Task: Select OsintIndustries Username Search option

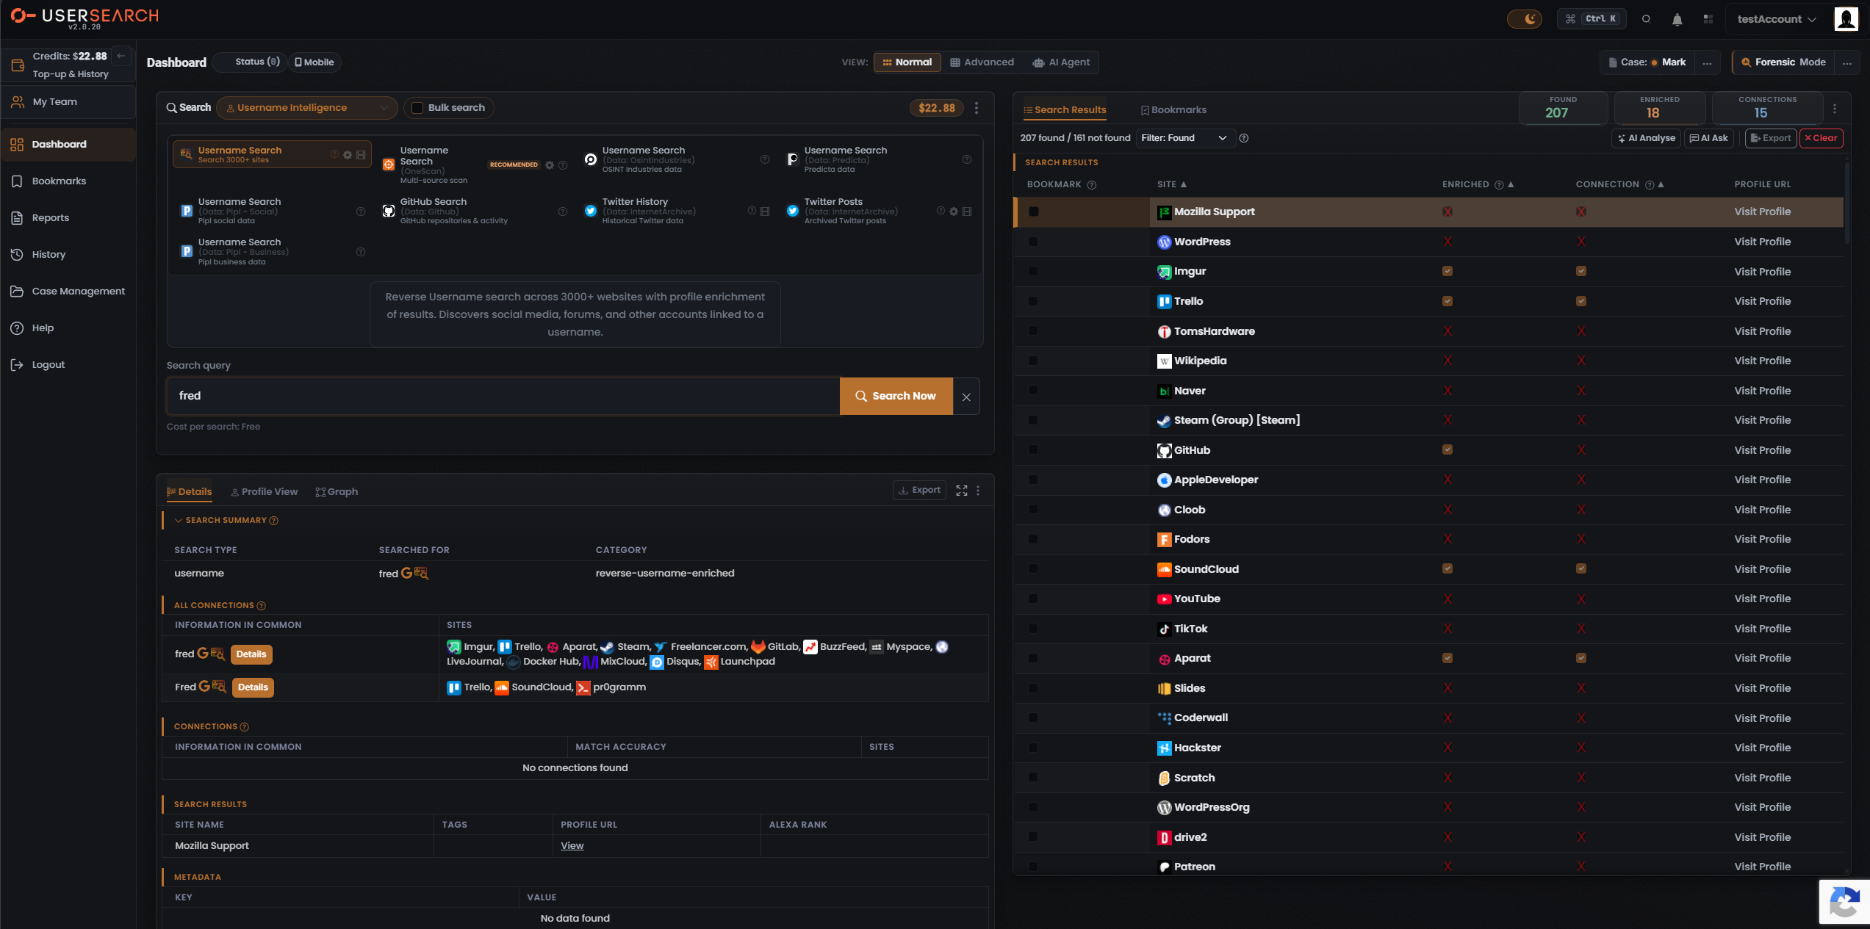Action: pos(676,159)
